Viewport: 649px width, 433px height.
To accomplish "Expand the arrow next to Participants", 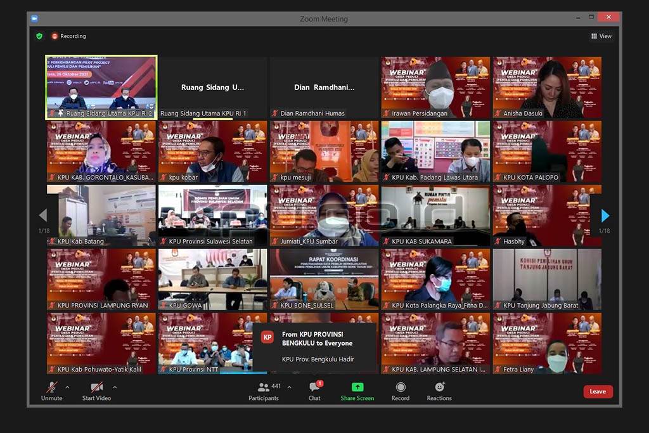I will point(290,387).
